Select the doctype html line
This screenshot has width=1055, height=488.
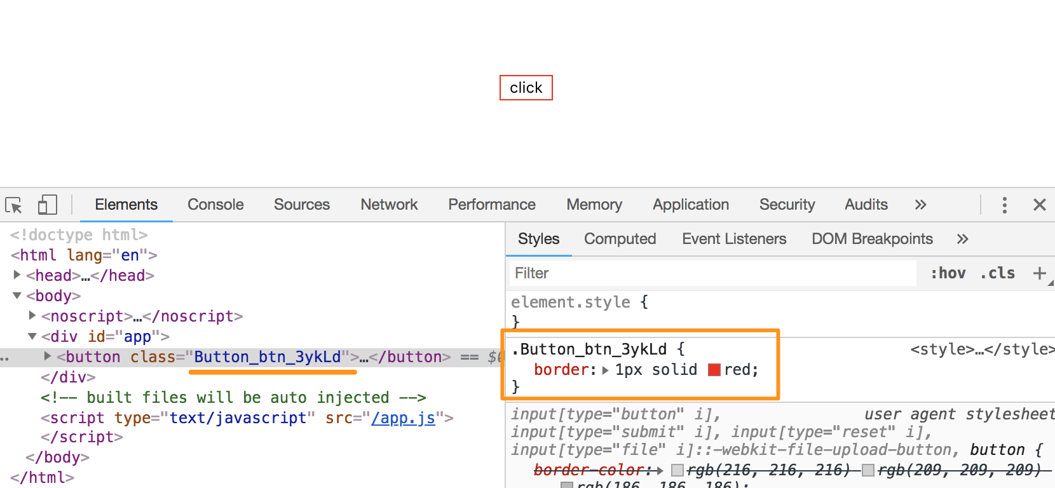[79, 235]
